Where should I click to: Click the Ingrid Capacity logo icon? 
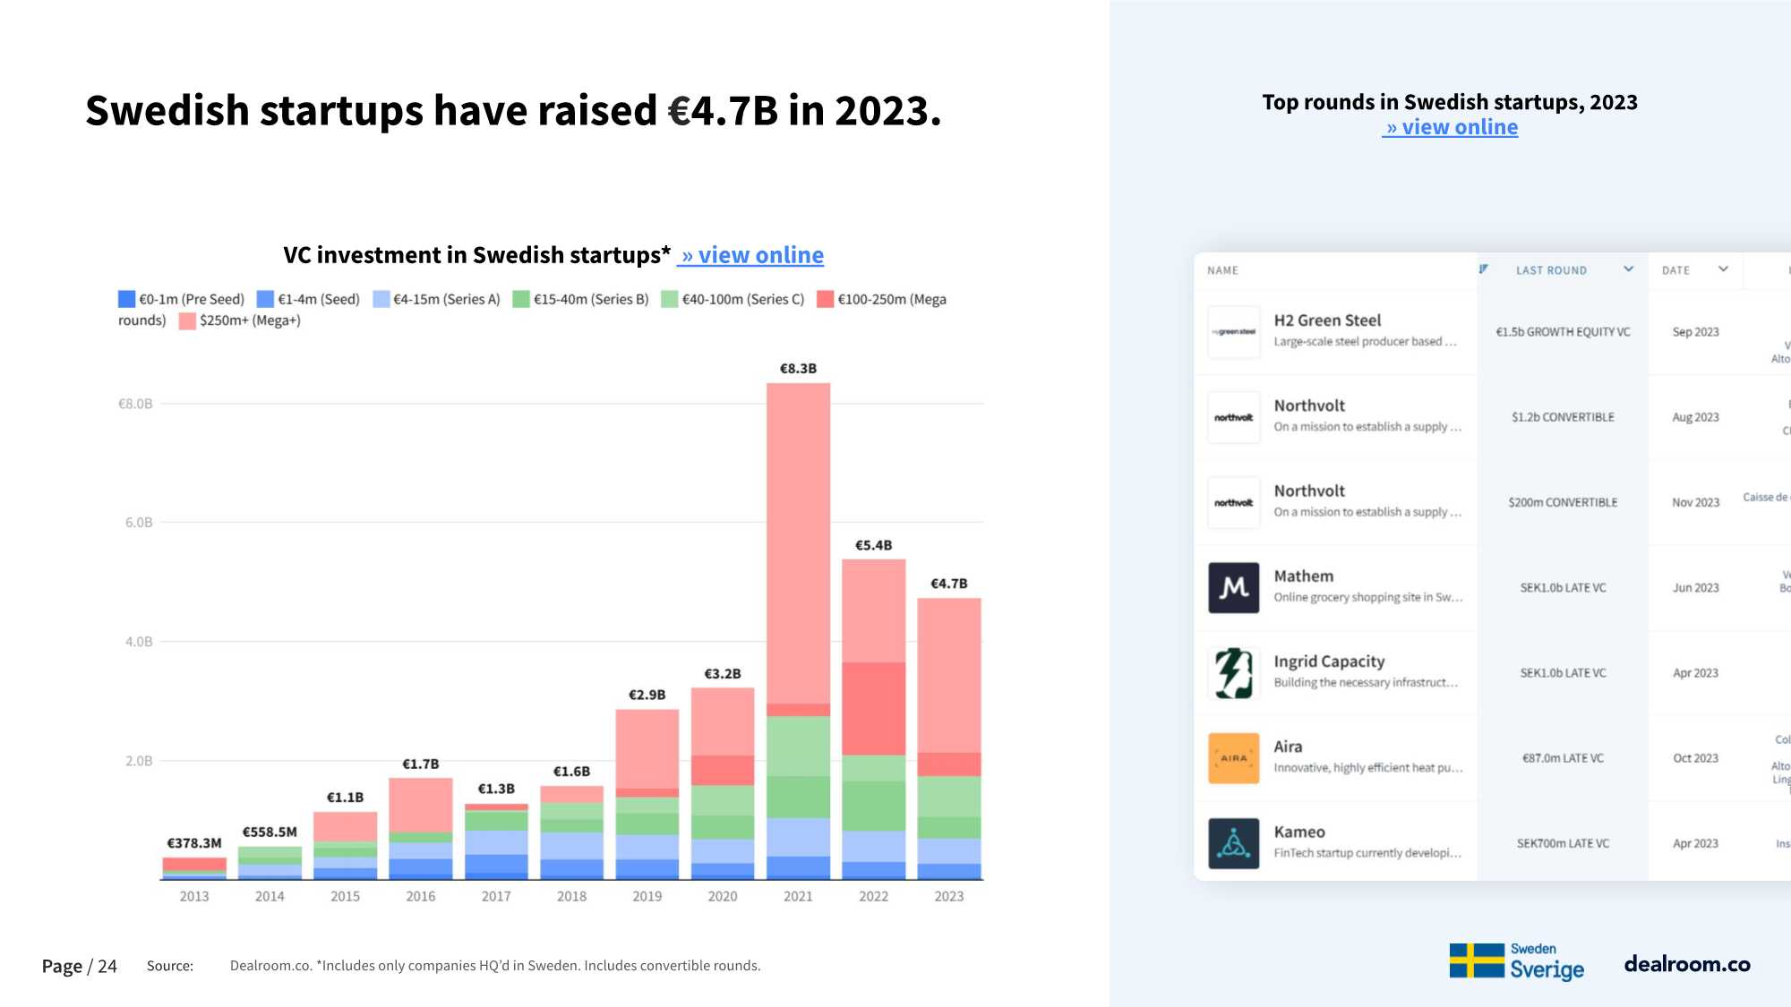click(1233, 673)
